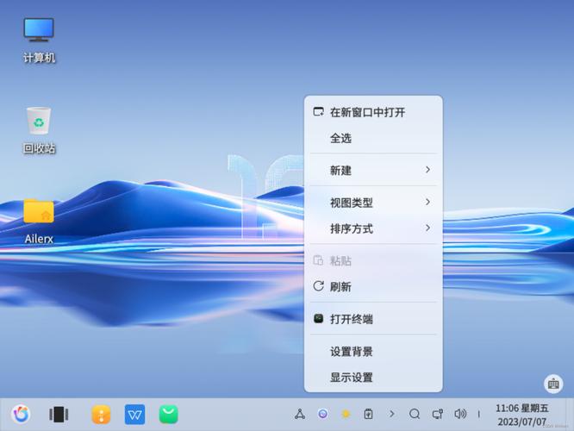Click the network tray icon
Image resolution: width=574 pixels, height=431 pixels.
tap(300, 414)
